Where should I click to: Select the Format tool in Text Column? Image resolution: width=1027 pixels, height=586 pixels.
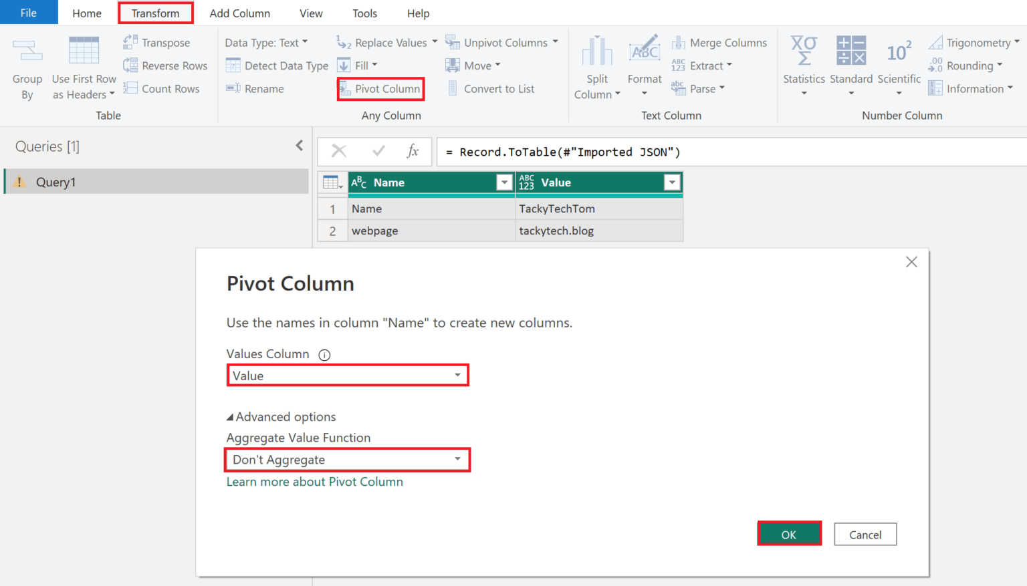click(643, 67)
